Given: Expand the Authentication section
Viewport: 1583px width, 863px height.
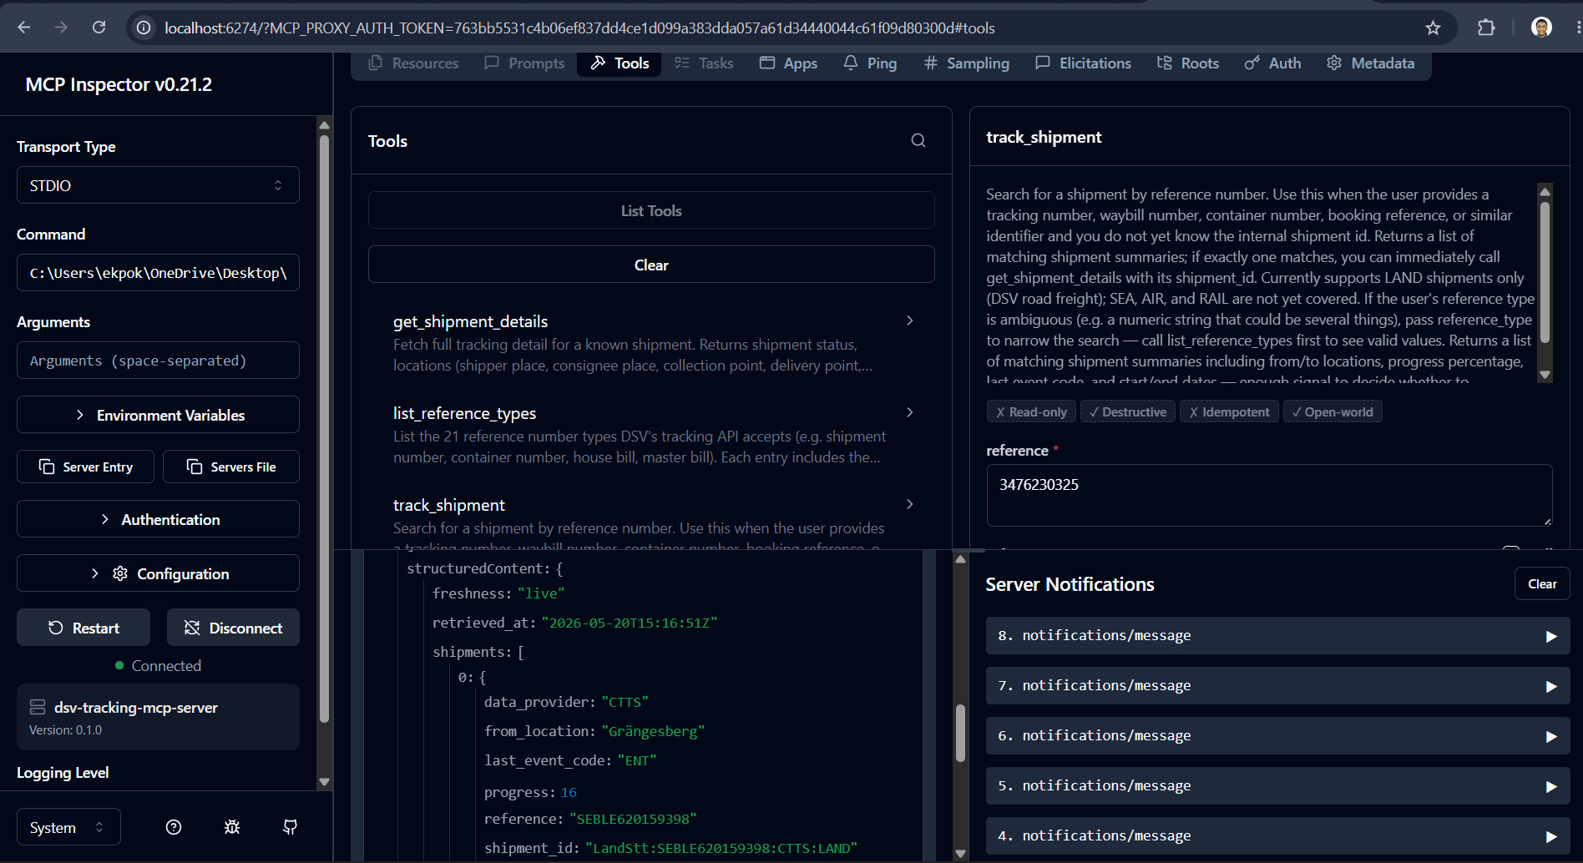Looking at the screenshot, I should click(158, 519).
